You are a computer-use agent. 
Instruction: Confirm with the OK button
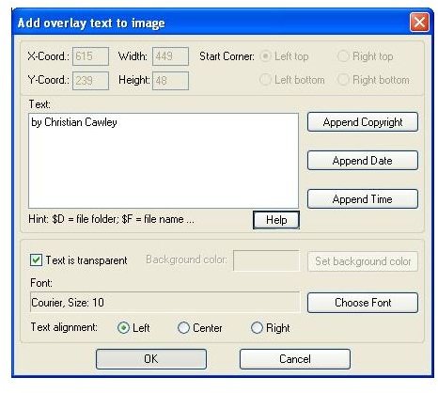[151, 359]
